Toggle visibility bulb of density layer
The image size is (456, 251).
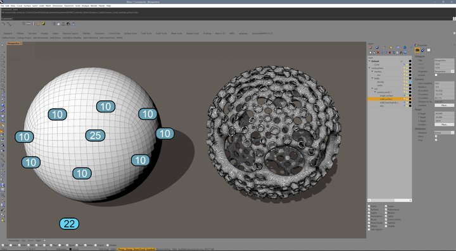[404, 82]
